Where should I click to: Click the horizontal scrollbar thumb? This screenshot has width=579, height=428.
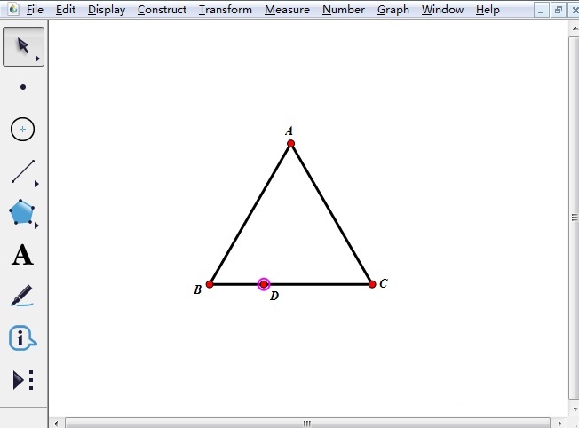307,424
